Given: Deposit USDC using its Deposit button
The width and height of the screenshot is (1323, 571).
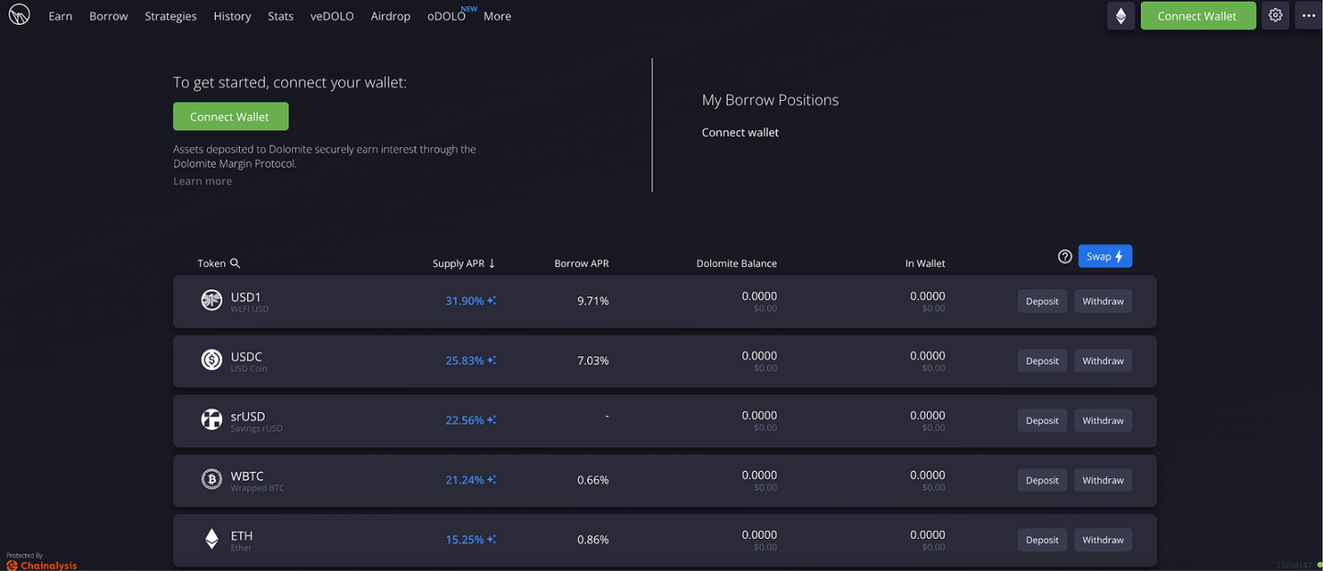Looking at the screenshot, I should [x=1042, y=361].
